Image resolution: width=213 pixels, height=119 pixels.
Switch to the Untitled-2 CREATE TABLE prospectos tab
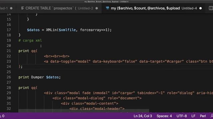pyautogui.click(x=59, y=8)
